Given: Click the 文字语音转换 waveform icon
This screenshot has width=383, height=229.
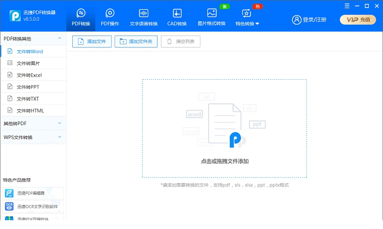Looking at the screenshot, I should pos(143,13).
